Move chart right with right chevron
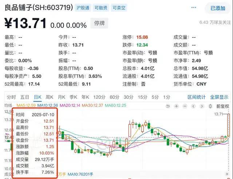Screen dimensions: 233x179 (x=202, y=106)
